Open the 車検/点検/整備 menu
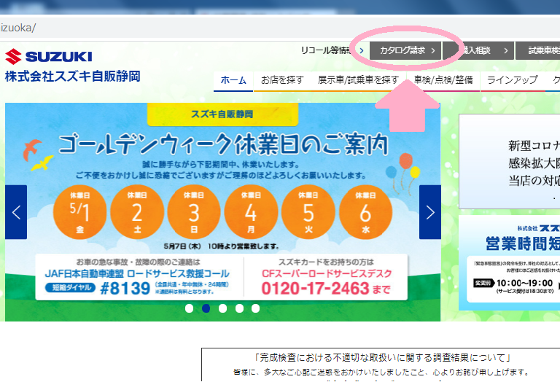Image resolution: width=560 pixels, height=382 pixels. [x=443, y=81]
